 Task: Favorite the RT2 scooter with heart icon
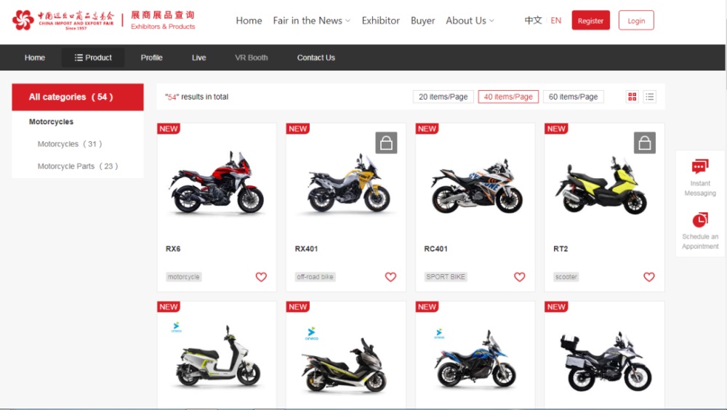click(x=648, y=277)
